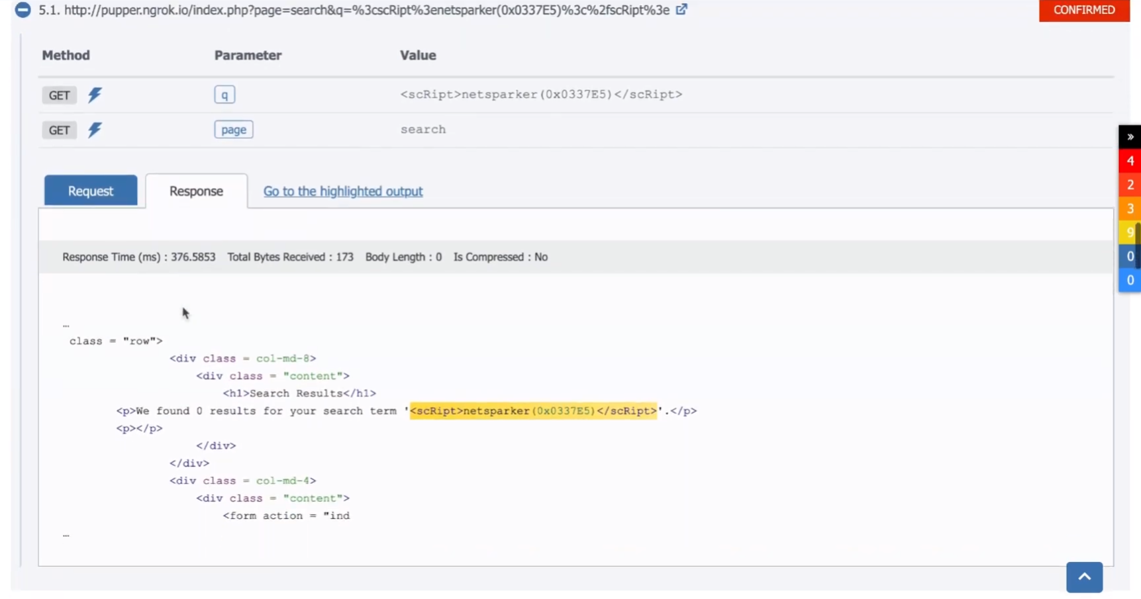Viewport: 1141px width, 599px height.
Task: Open the URL using the external link icon
Action: click(x=683, y=9)
